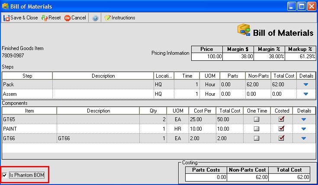
Task: Check One Time for the GT66 component
Action: click(256, 138)
